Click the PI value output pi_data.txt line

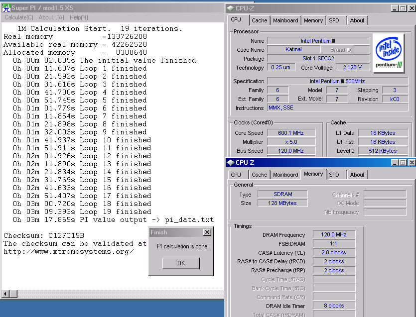pyautogui.click(x=113, y=220)
